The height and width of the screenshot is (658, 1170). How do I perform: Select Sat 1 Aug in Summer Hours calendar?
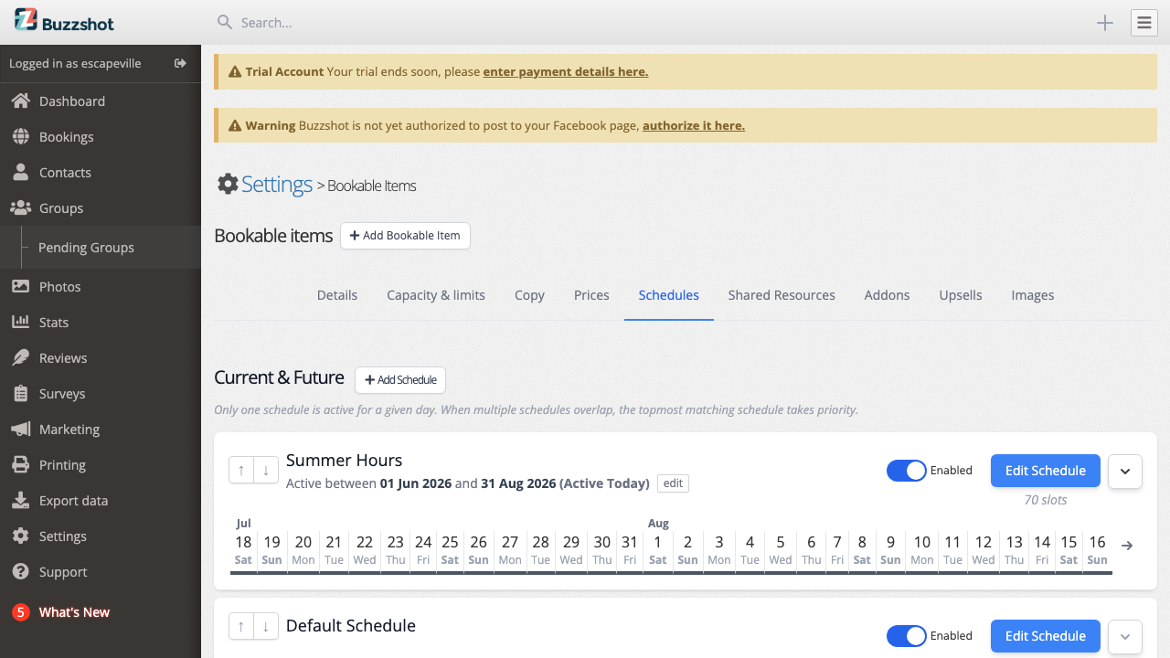coord(658,549)
